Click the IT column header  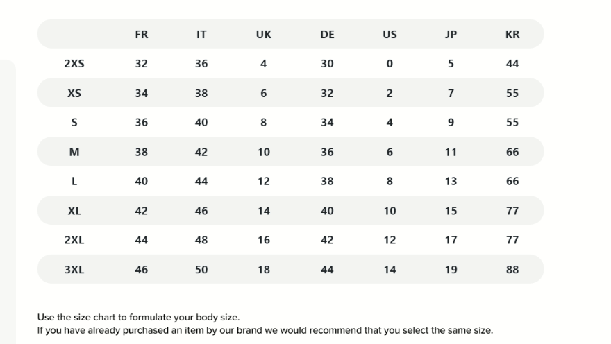click(x=201, y=34)
